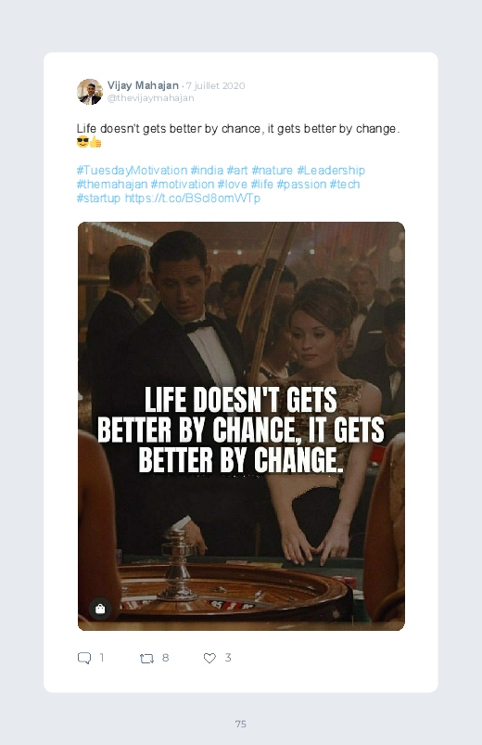
Task: Follow the #Leadership hashtag link
Action: [331, 170]
